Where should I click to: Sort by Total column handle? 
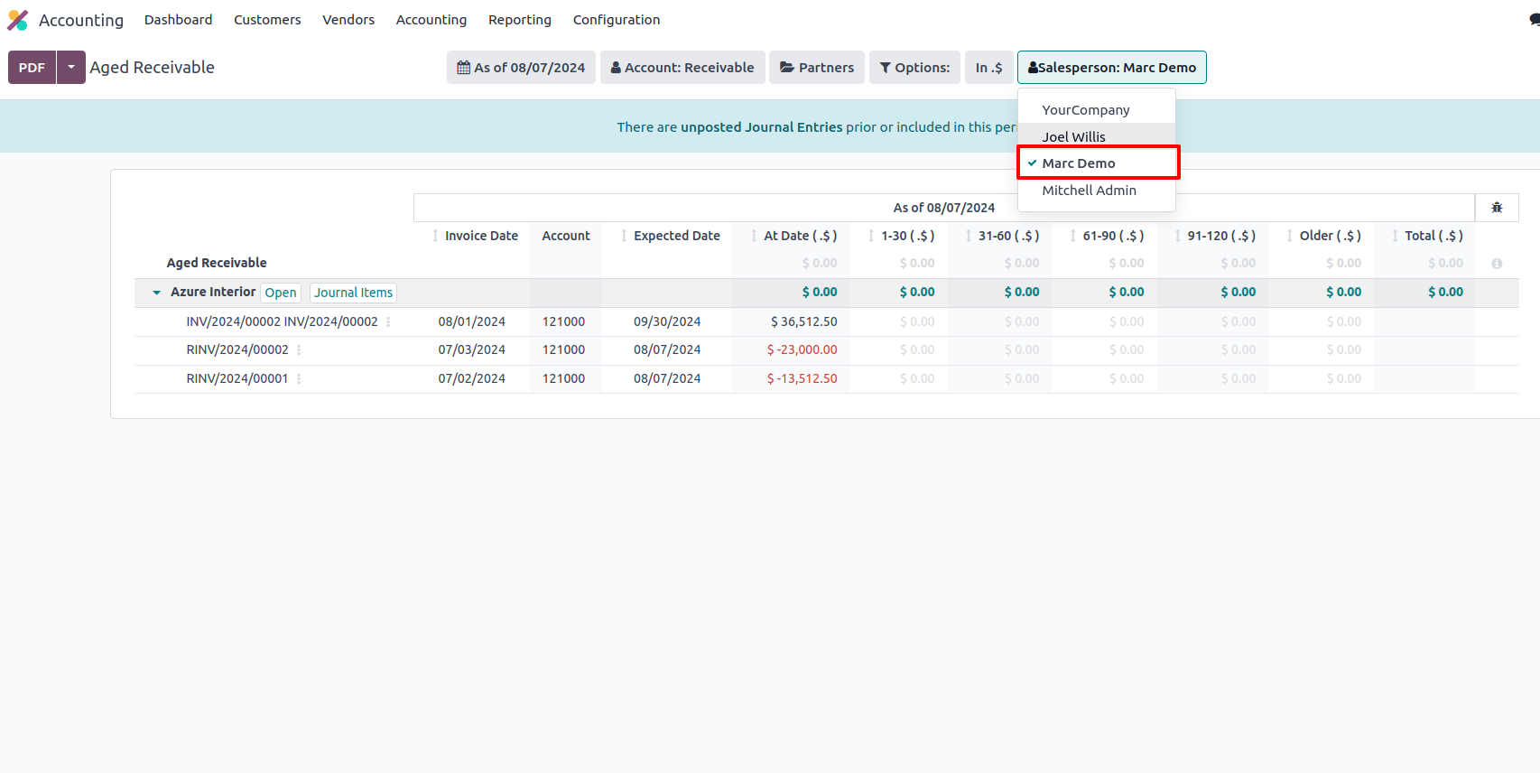pos(1396,236)
